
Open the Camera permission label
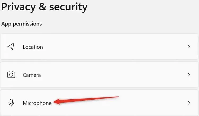tap(32, 75)
